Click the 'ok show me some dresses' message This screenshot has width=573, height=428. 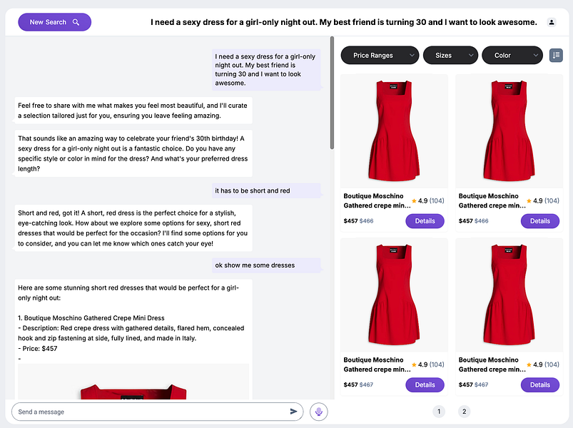tap(266, 265)
